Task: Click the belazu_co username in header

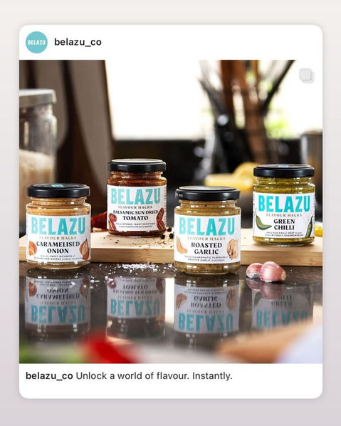Action: (x=78, y=42)
